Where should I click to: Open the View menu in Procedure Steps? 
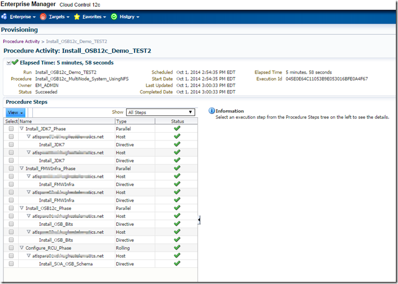(15, 112)
